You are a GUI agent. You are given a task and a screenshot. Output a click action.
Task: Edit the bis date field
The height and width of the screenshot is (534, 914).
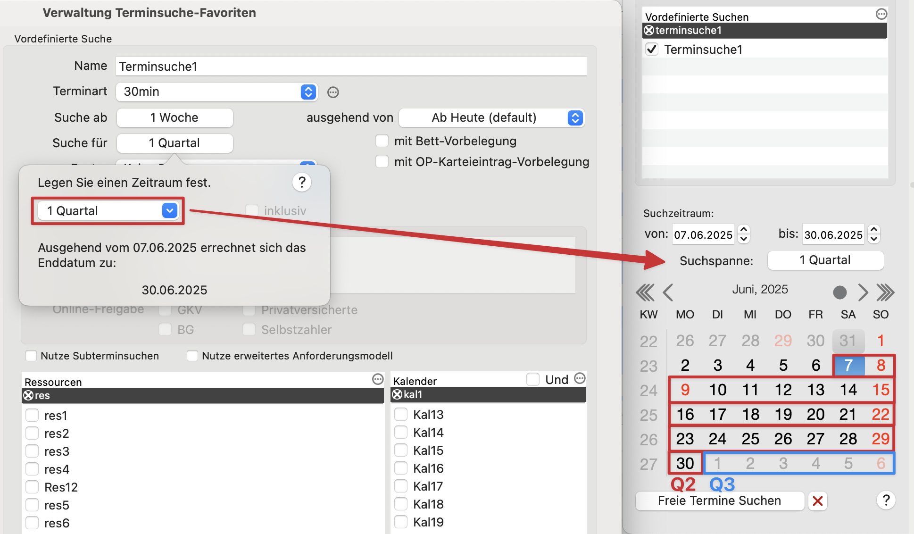pos(833,234)
